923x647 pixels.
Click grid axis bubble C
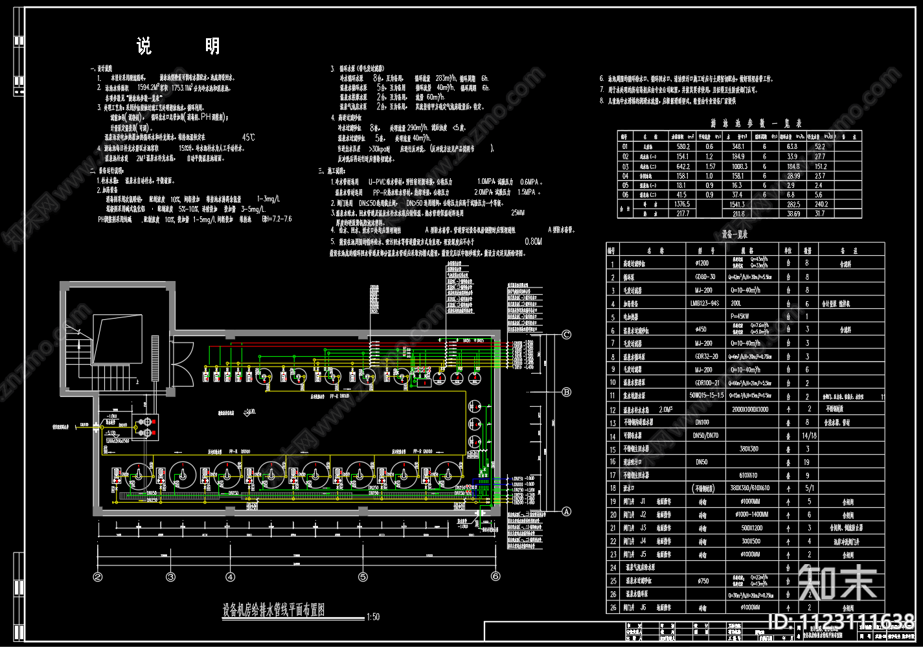tap(567, 335)
